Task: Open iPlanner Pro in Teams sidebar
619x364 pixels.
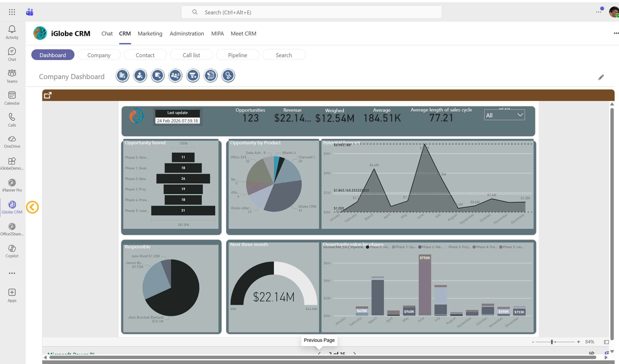Action: coord(12,185)
